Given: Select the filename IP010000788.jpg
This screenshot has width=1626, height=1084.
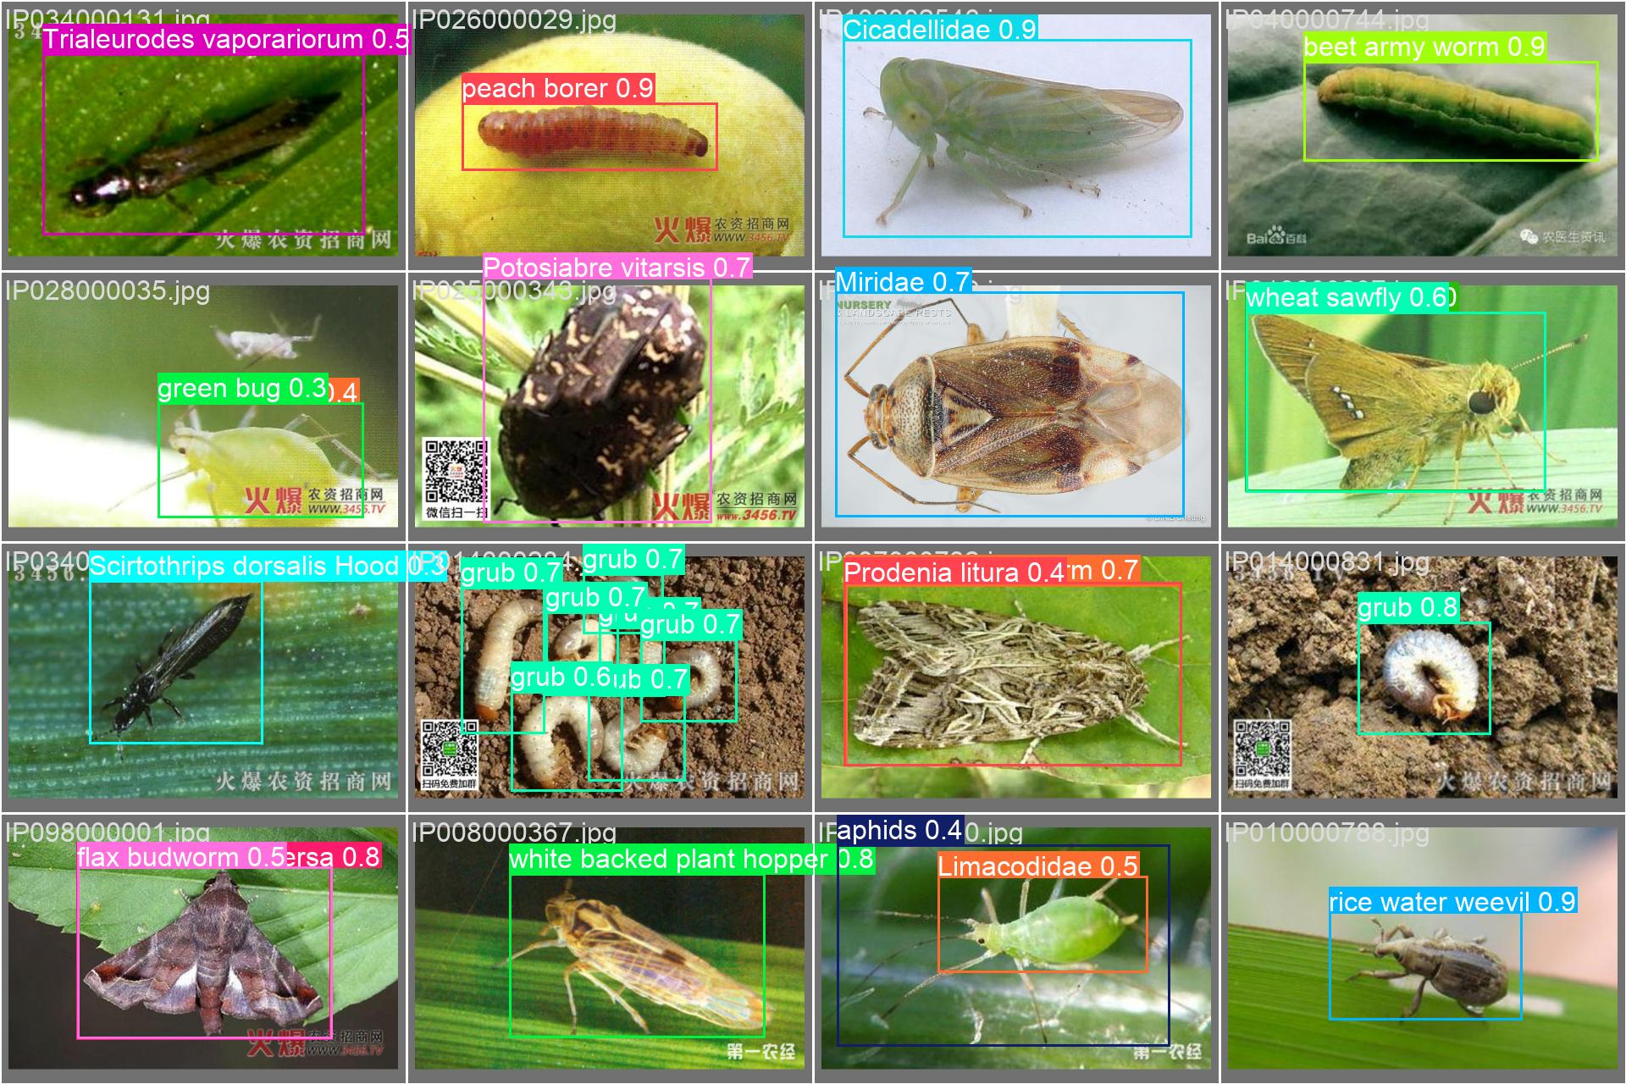Looking at the screenshot, I should pos(1327,832).
